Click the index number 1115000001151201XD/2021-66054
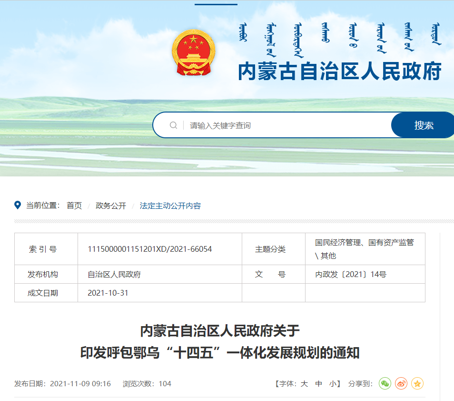 [150, 249]
